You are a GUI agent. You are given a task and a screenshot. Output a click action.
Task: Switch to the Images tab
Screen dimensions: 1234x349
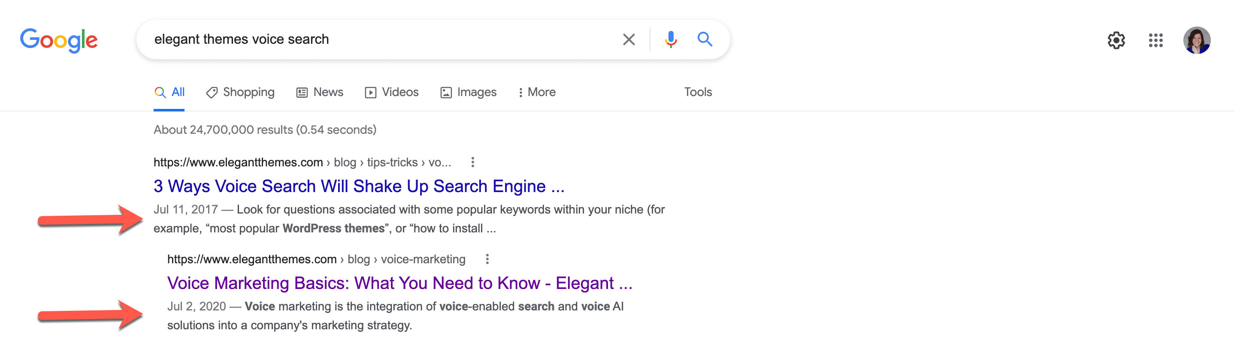[469, 92]
